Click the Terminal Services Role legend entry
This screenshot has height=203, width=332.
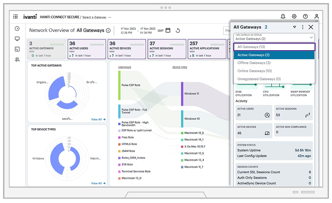[x=134, y=171]
